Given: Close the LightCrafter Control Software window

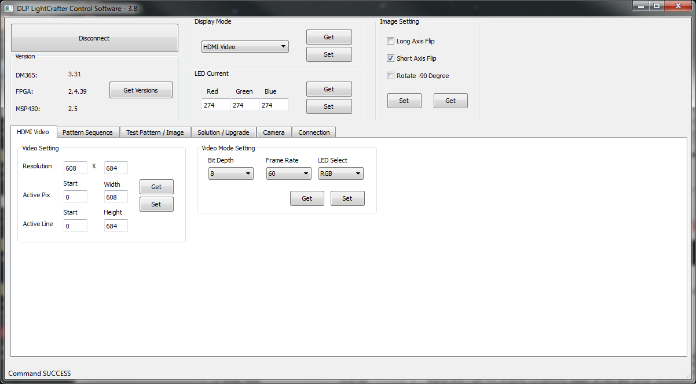Looking at the screenshot, I should (x=677, y=6).
